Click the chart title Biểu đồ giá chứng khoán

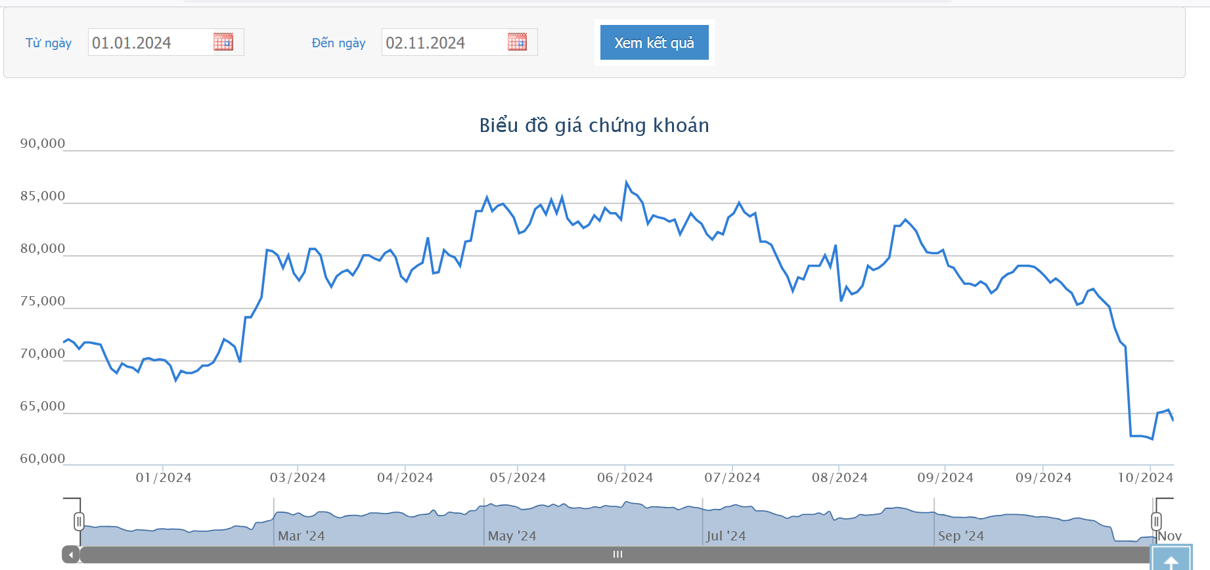pos(594,125)
